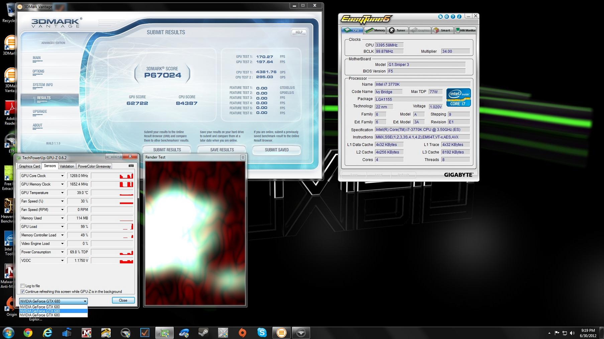
Task: Click the 3DMark score P67024 text
Action: click(x=163, y=75)
